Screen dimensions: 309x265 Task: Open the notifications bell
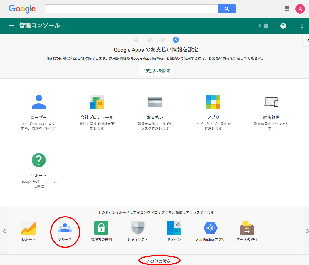[266, 26]
